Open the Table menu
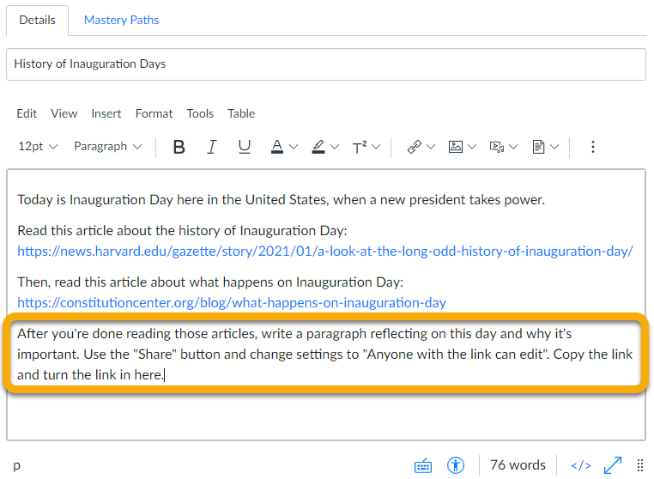This screenshot has height=479, width=654. coord(241,113)
